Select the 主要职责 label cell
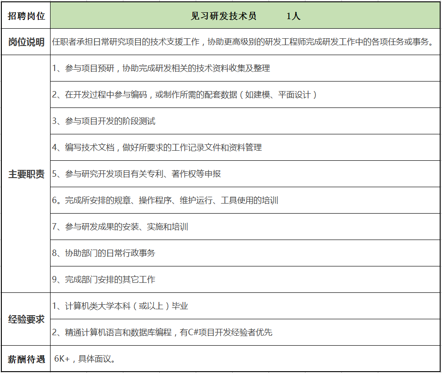This screenshot has height=373, width=442. [26, 174]
